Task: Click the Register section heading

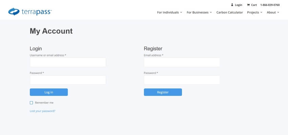Action: click(153, 49)
